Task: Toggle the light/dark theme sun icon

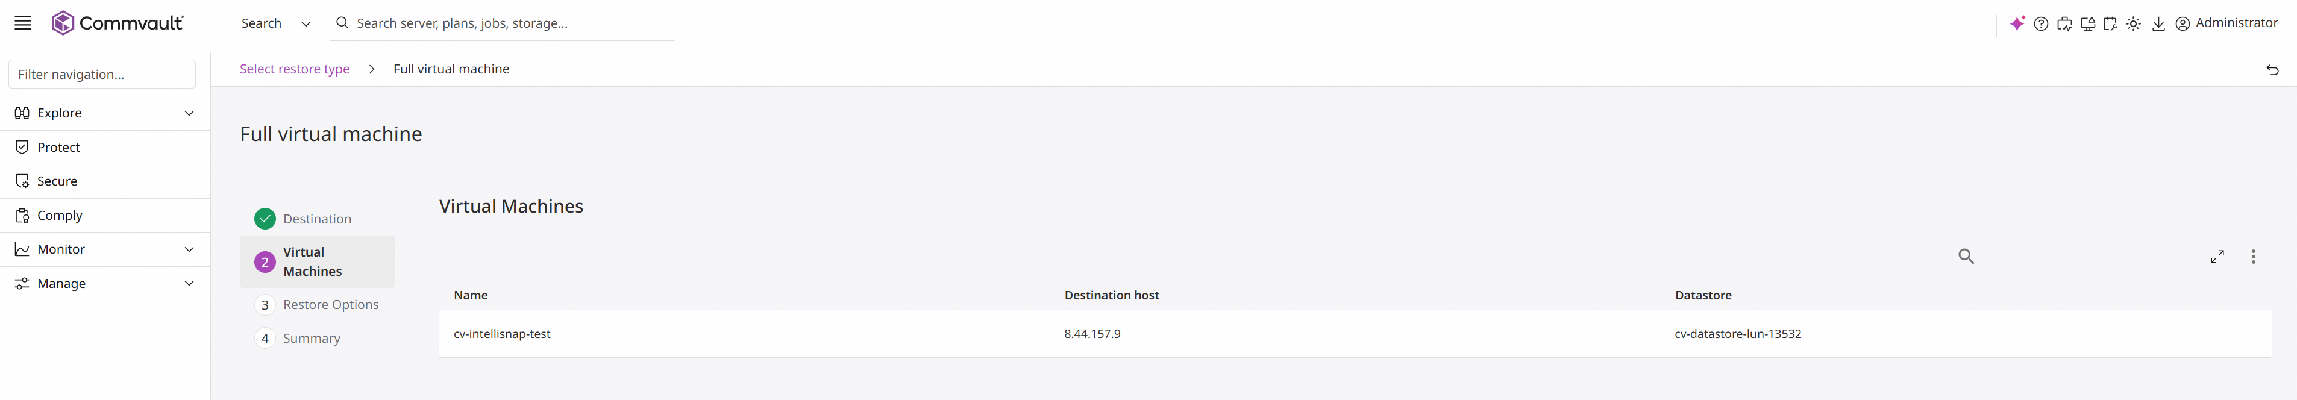Action: [2133, 24]
